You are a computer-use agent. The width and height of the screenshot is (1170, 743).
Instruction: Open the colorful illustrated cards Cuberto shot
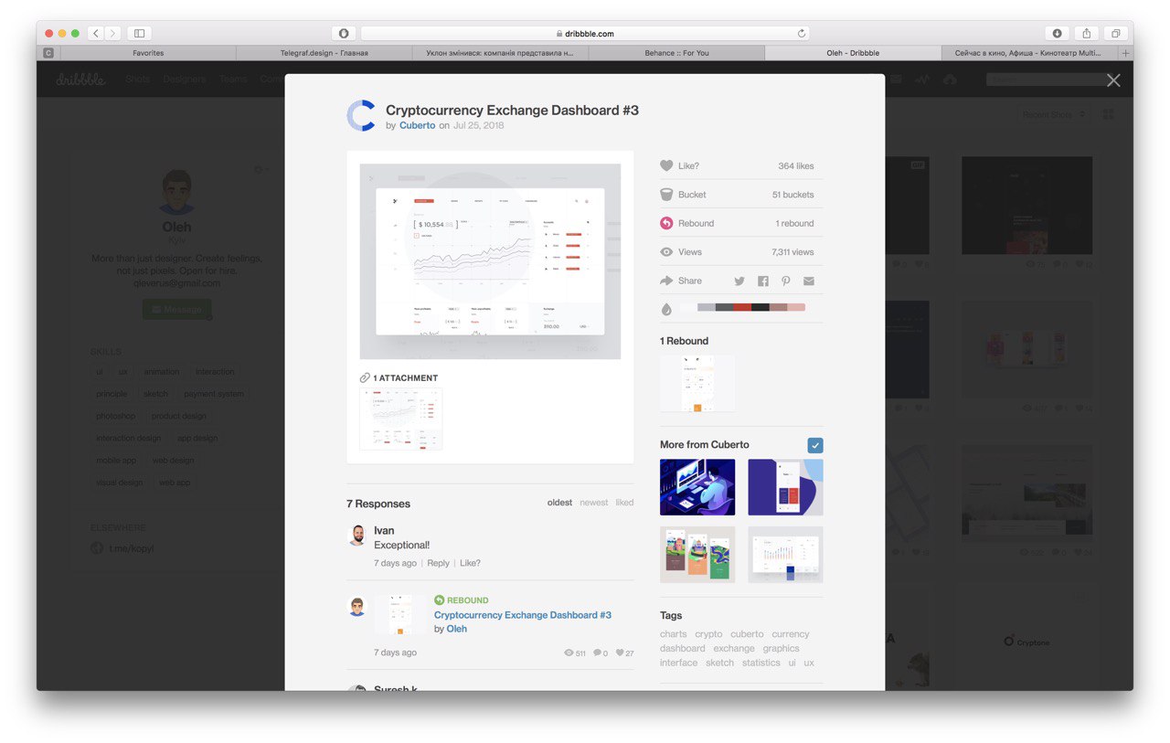coord(697,555)
